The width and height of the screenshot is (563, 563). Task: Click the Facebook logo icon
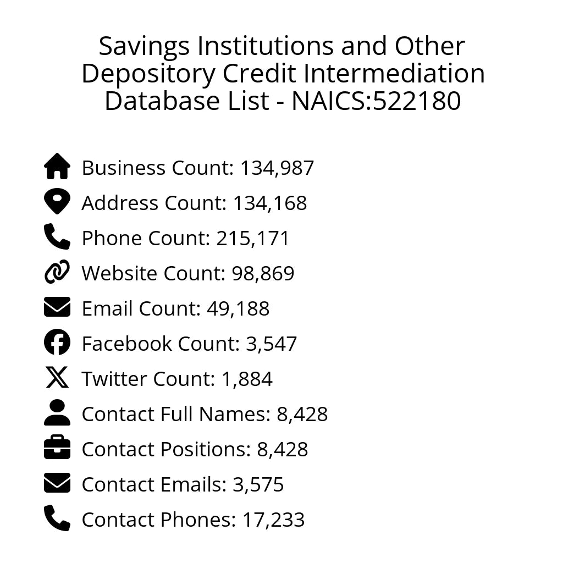[x=57, y=343]
